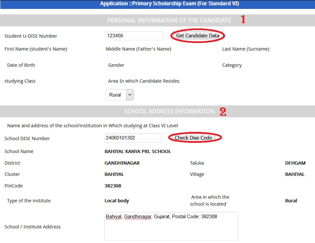Click the Gender label
Viewport: 315px width, 243px height.
coord(116,65)
